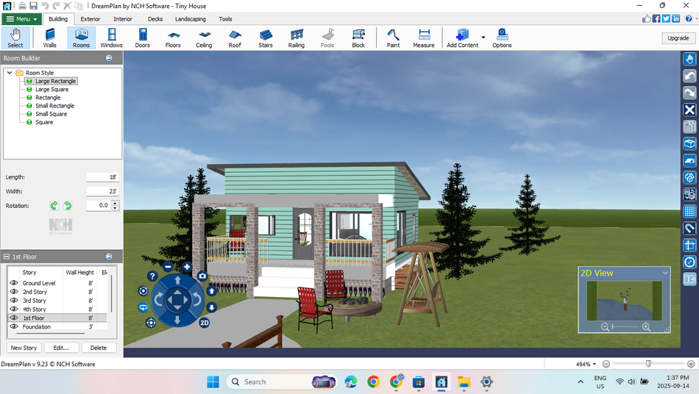Toggle visibility of 3rd Story
Viewport: 699px width, 394px height.
(14, 301)
